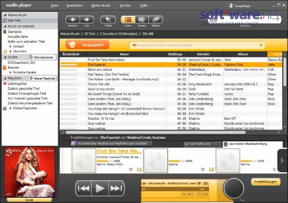Click the Empfehlungen button
Screen dimensions: 288x203
pyautogui.click(x=266, y=181)
